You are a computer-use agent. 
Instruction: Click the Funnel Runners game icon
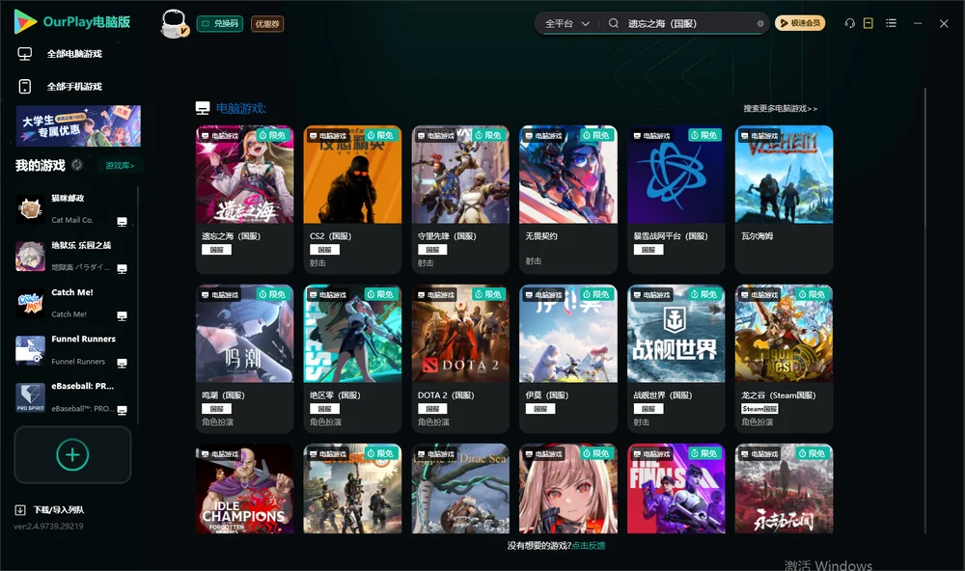point(30,350)
